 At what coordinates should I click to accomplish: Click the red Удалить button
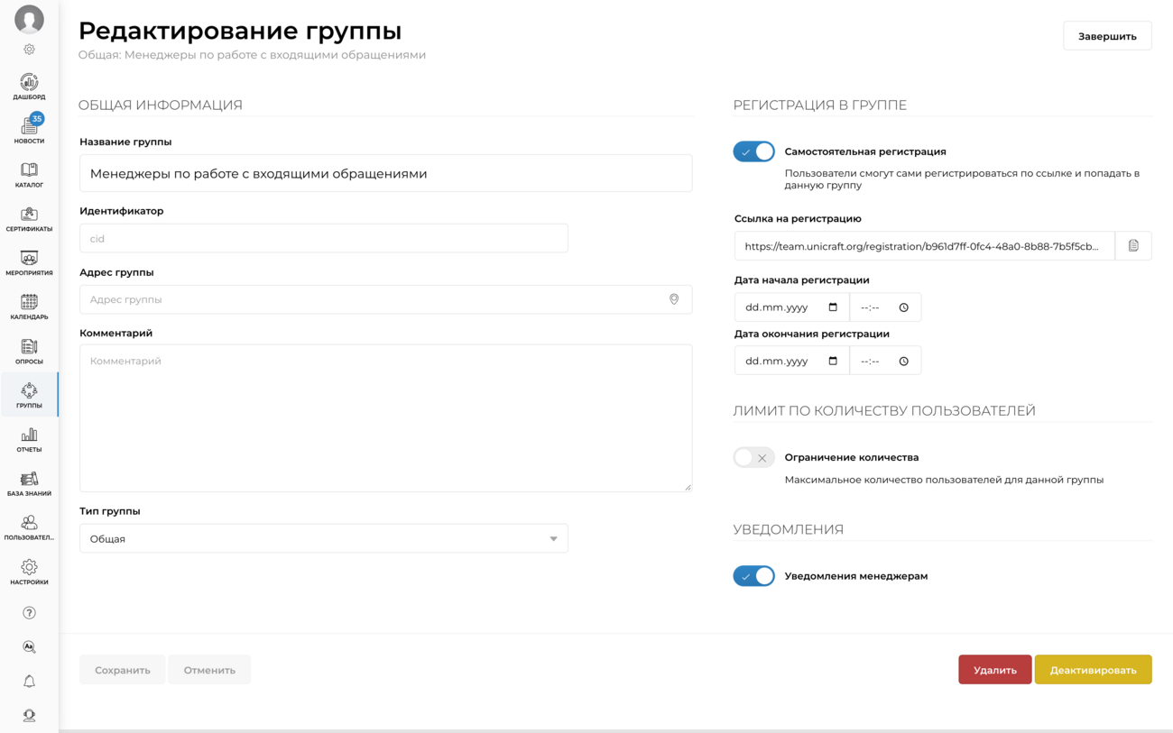(994, 670)
